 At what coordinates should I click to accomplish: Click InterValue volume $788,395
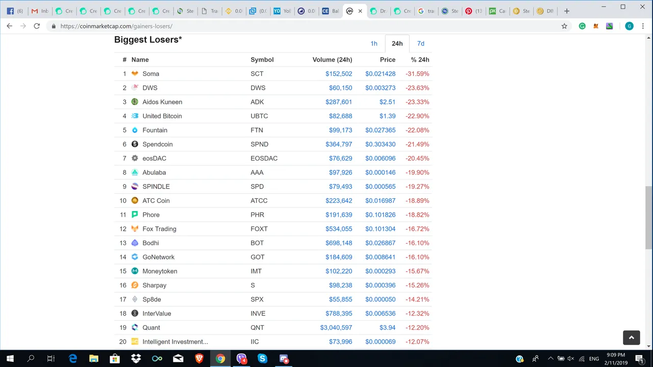pos(339,313)
